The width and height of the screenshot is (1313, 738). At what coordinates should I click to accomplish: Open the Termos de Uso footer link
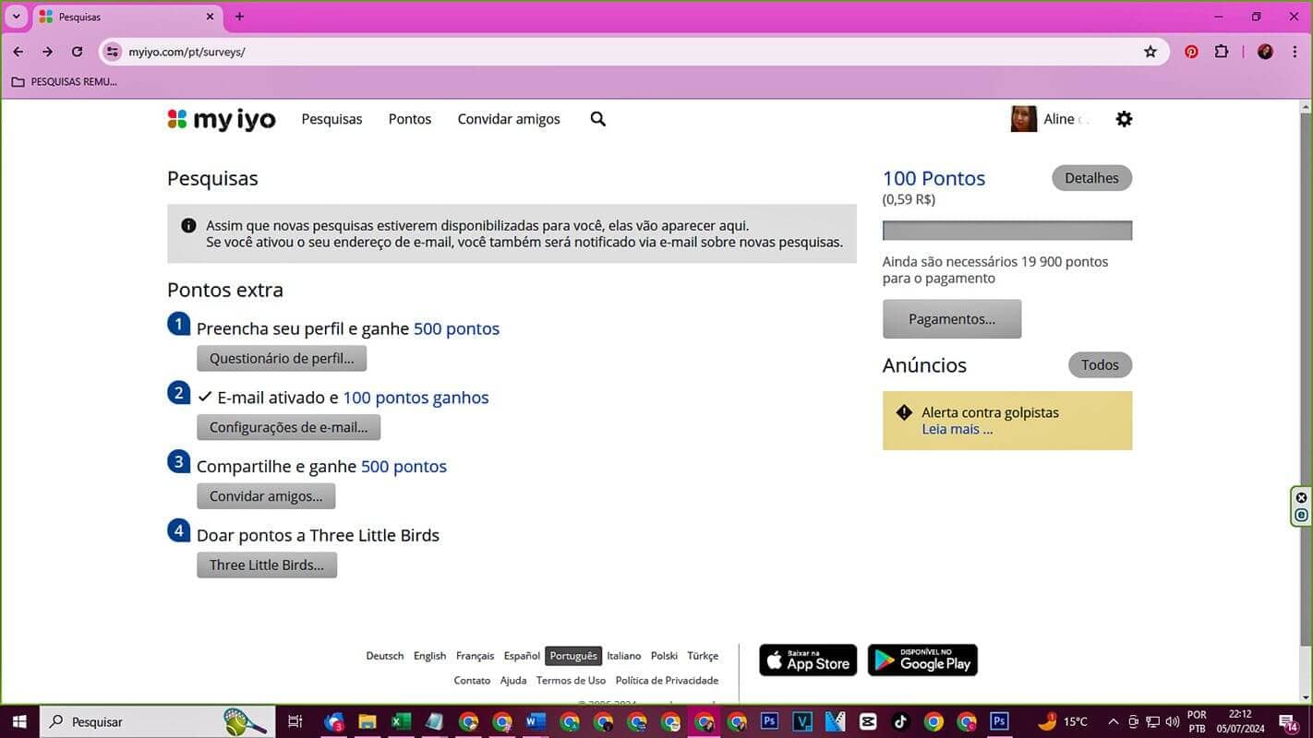point(571,680)
